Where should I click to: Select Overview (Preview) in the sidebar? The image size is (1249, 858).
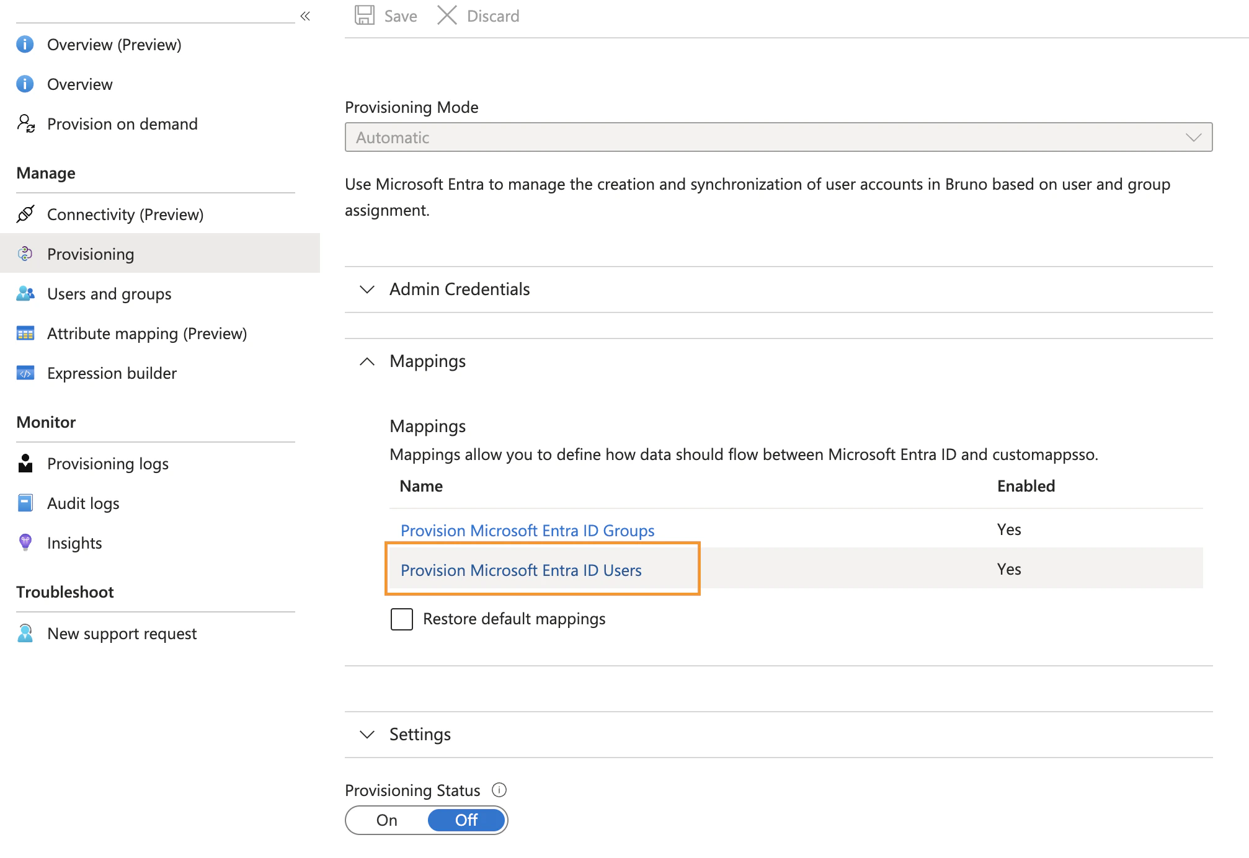[114, 44]
